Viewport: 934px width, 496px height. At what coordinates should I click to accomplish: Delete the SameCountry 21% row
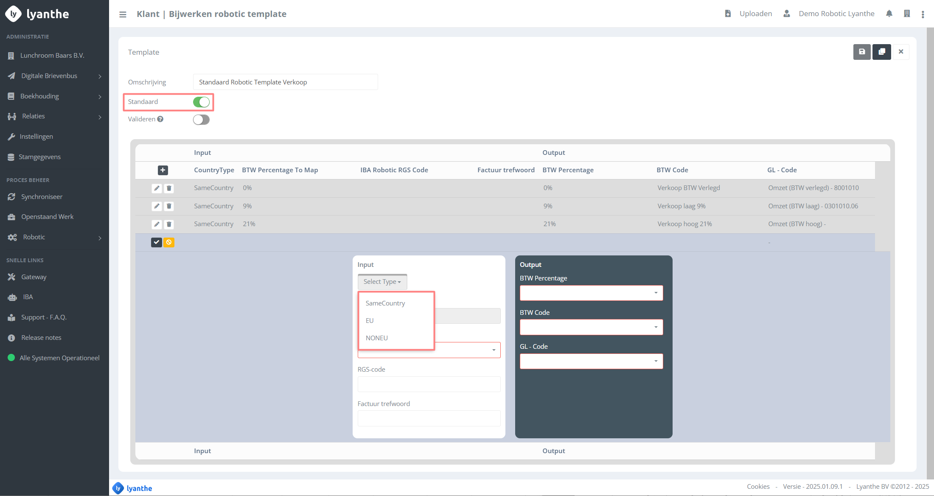click(169, 224)
